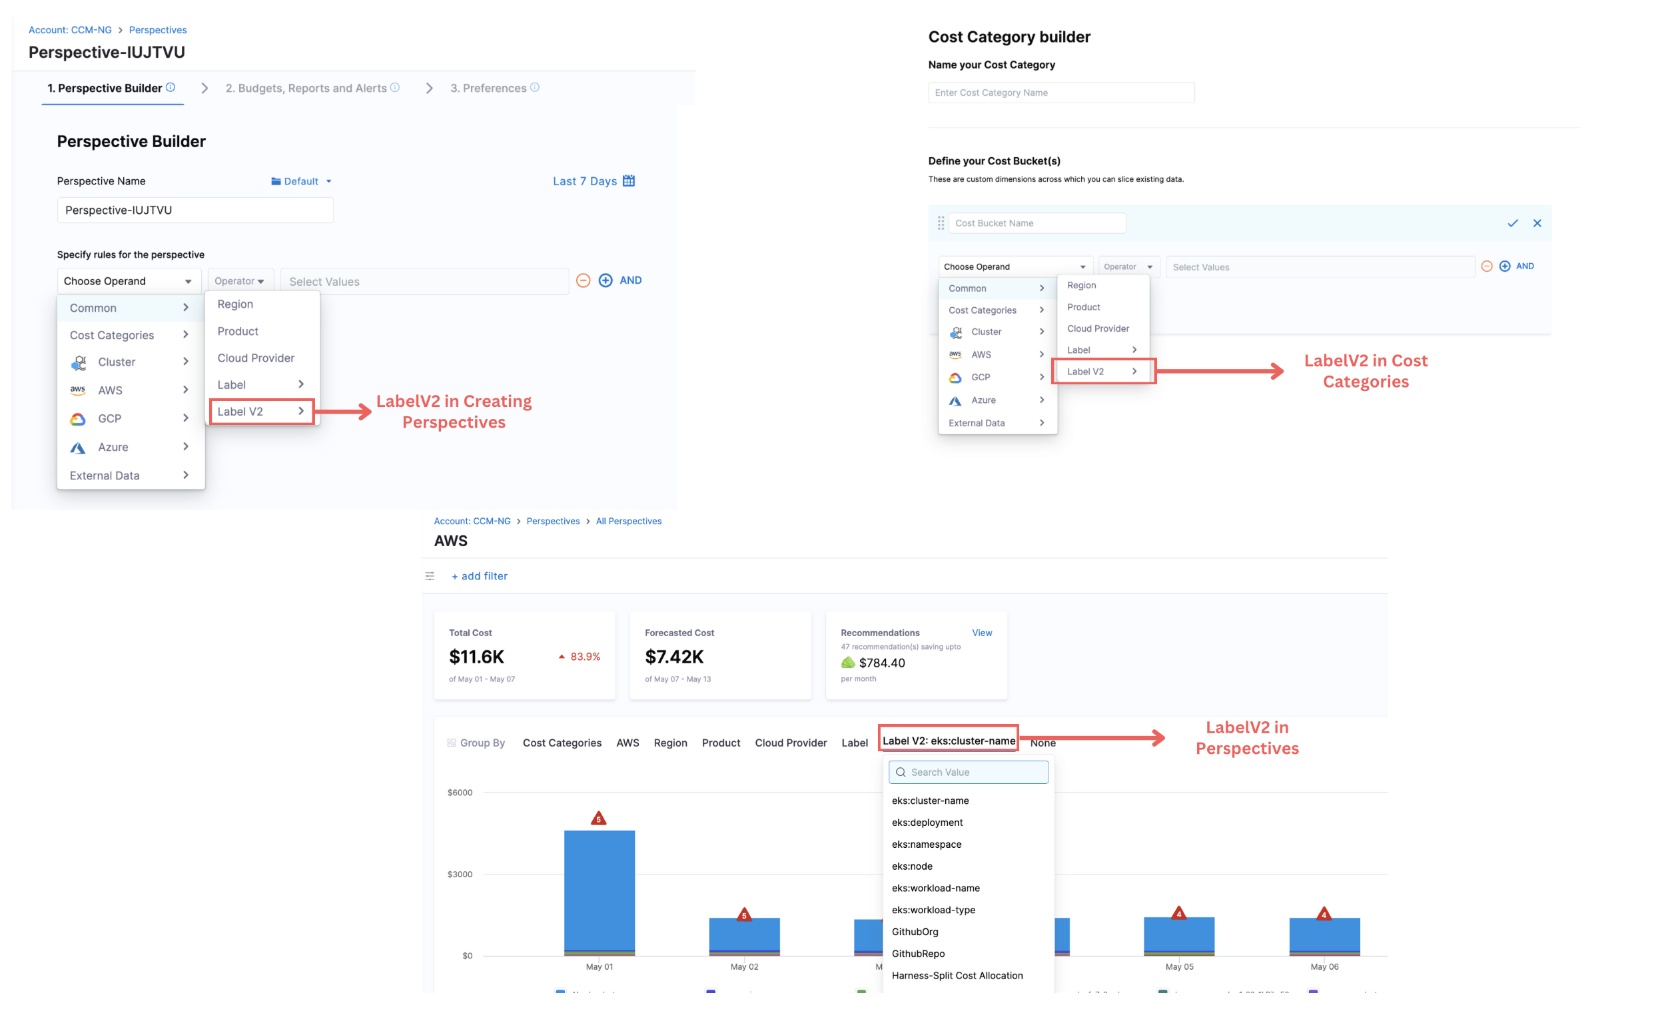Image resolution: width=1680 pixels, height=1019 pixels.
Task: Click the info icon next to Preferences step
Action: [534, 87]
